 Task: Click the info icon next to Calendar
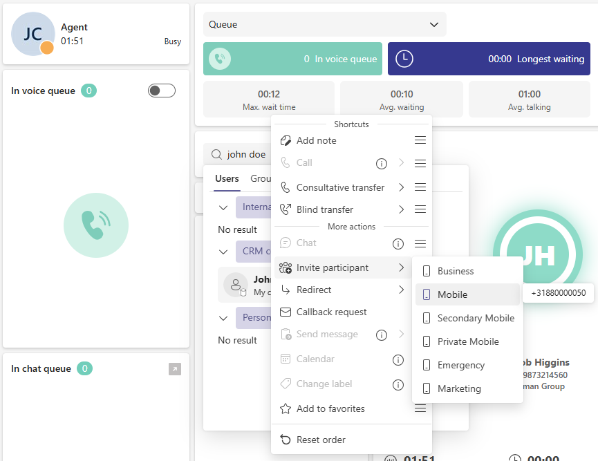click(398, 359)
